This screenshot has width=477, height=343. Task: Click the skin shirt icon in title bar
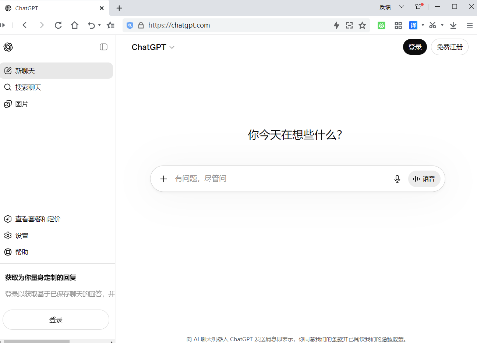[418, 7]
